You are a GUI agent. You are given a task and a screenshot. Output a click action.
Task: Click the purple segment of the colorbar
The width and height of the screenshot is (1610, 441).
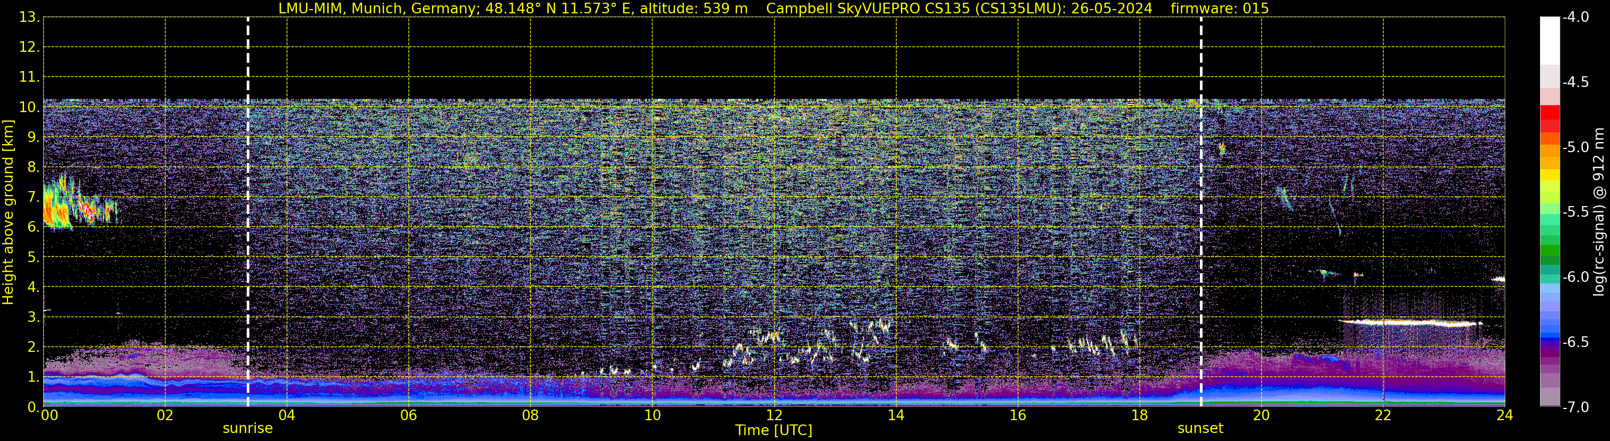pos(1550,353)
